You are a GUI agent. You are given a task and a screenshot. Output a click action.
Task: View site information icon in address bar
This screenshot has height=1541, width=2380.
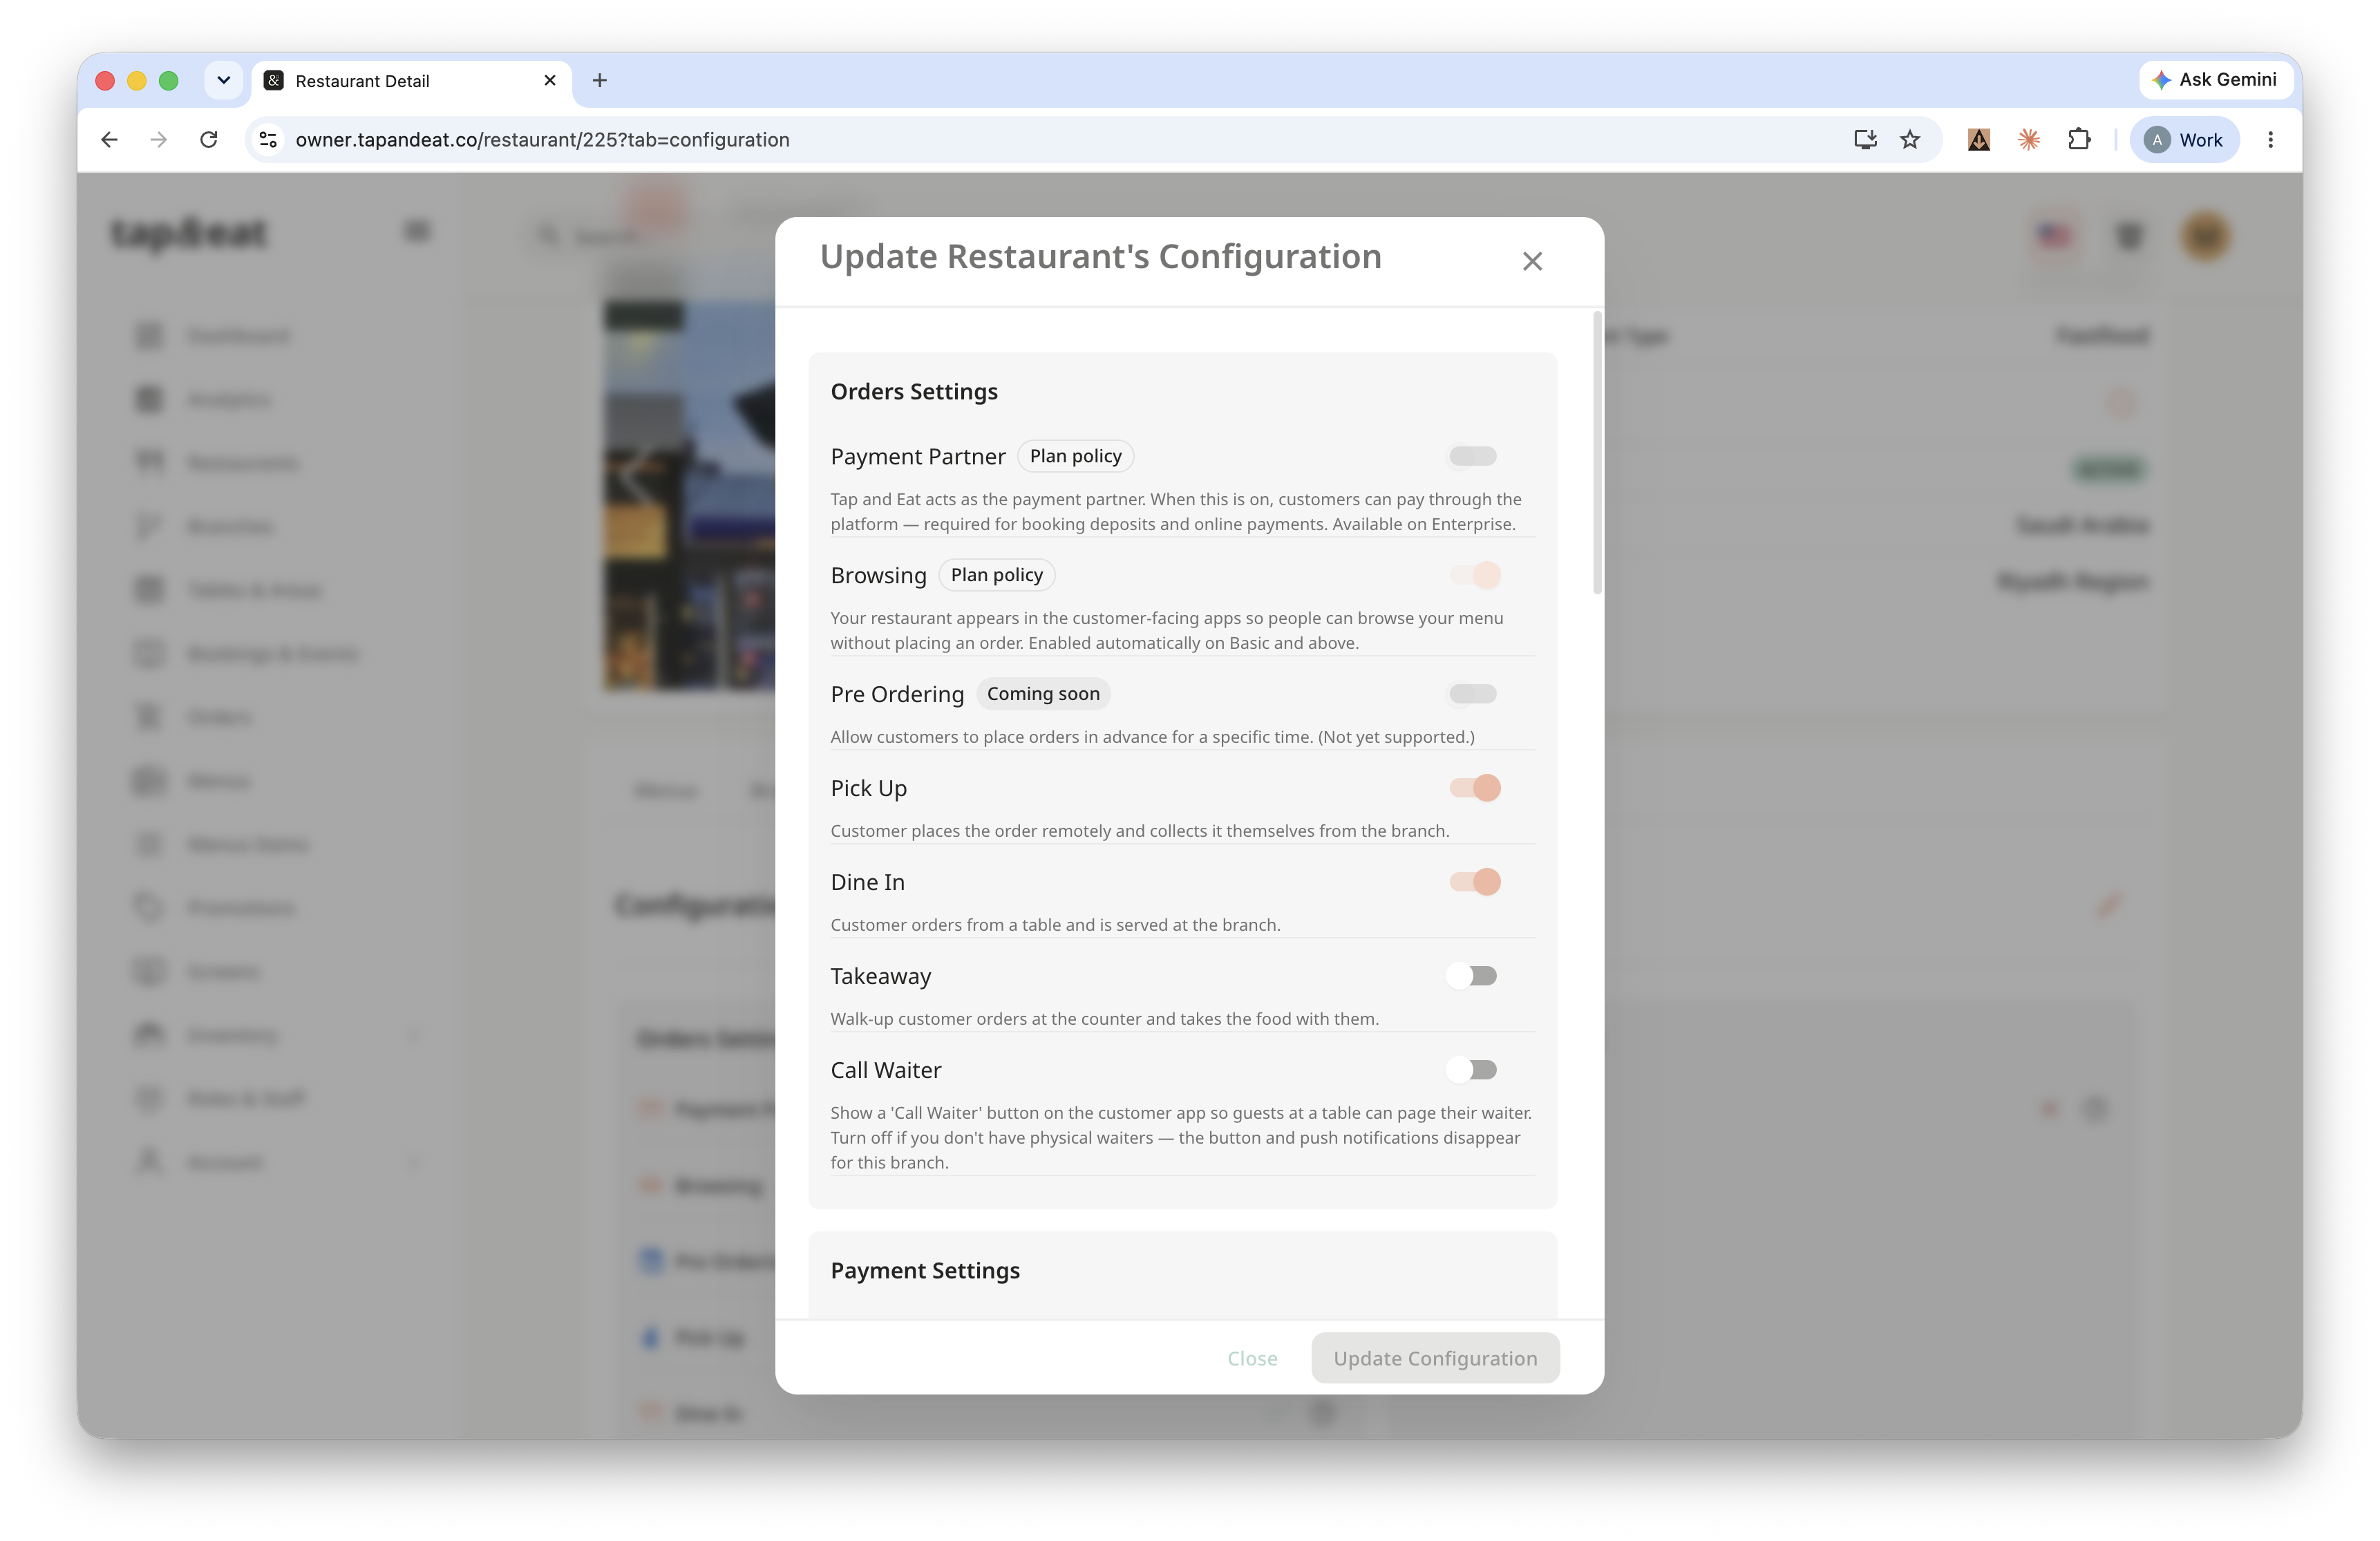(268, 140)
